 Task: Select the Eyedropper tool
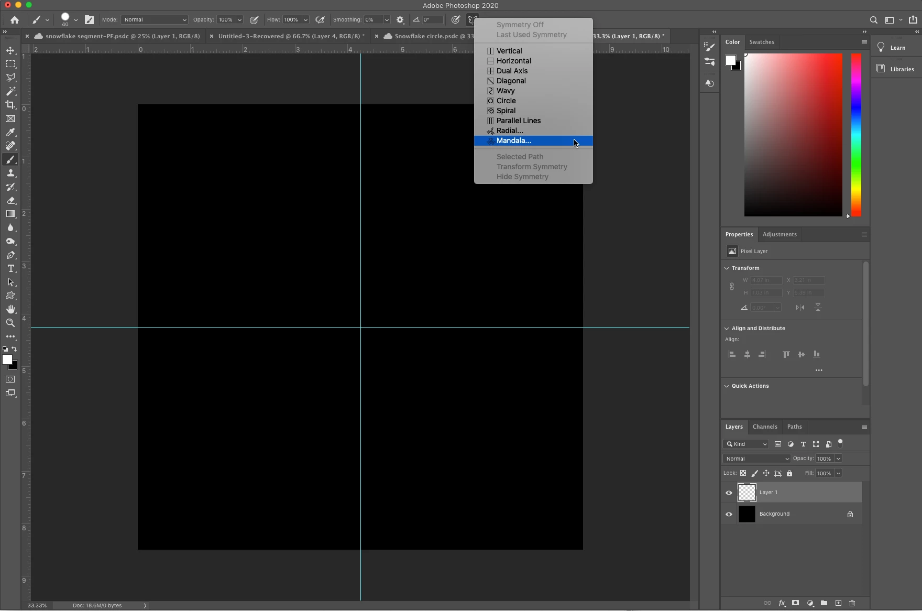point(10,132)
